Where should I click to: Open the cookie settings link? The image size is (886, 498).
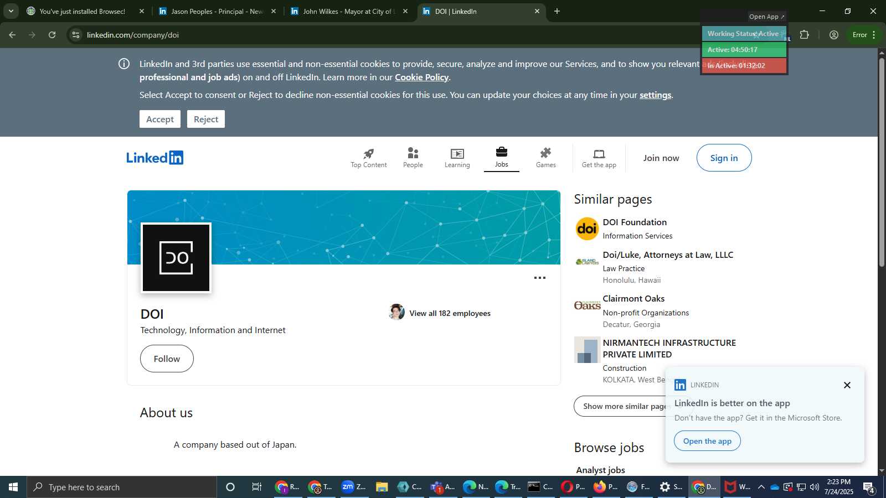click(655, 95)
